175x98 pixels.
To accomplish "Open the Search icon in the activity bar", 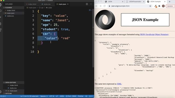I will (1, 11).
